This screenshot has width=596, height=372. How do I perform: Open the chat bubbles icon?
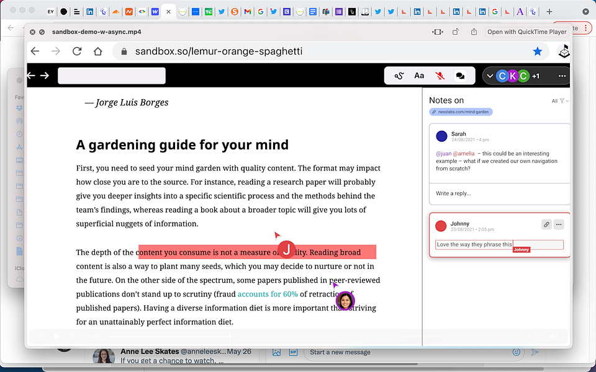pyautogui.click(x=460, y=76)
